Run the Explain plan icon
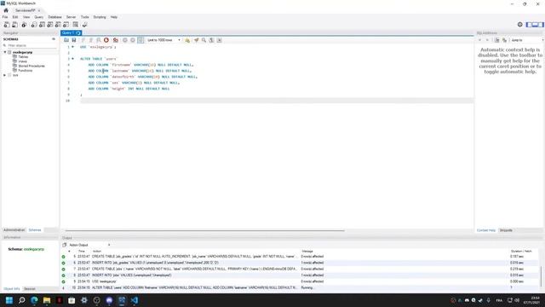This screenshot has width=545, height=307. click(x=99, y=40)
